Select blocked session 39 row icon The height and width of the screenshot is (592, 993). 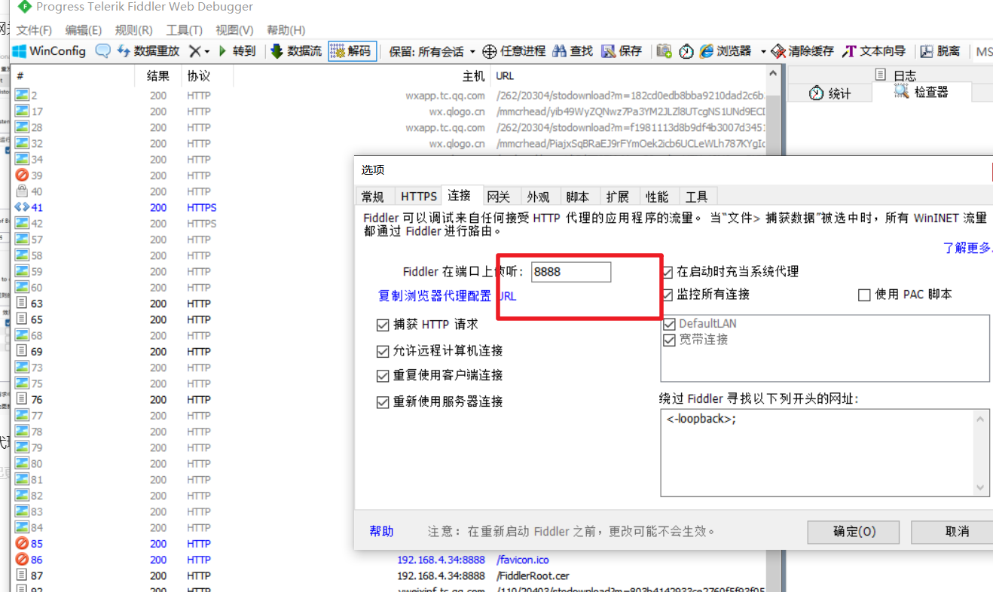(22, 175)
